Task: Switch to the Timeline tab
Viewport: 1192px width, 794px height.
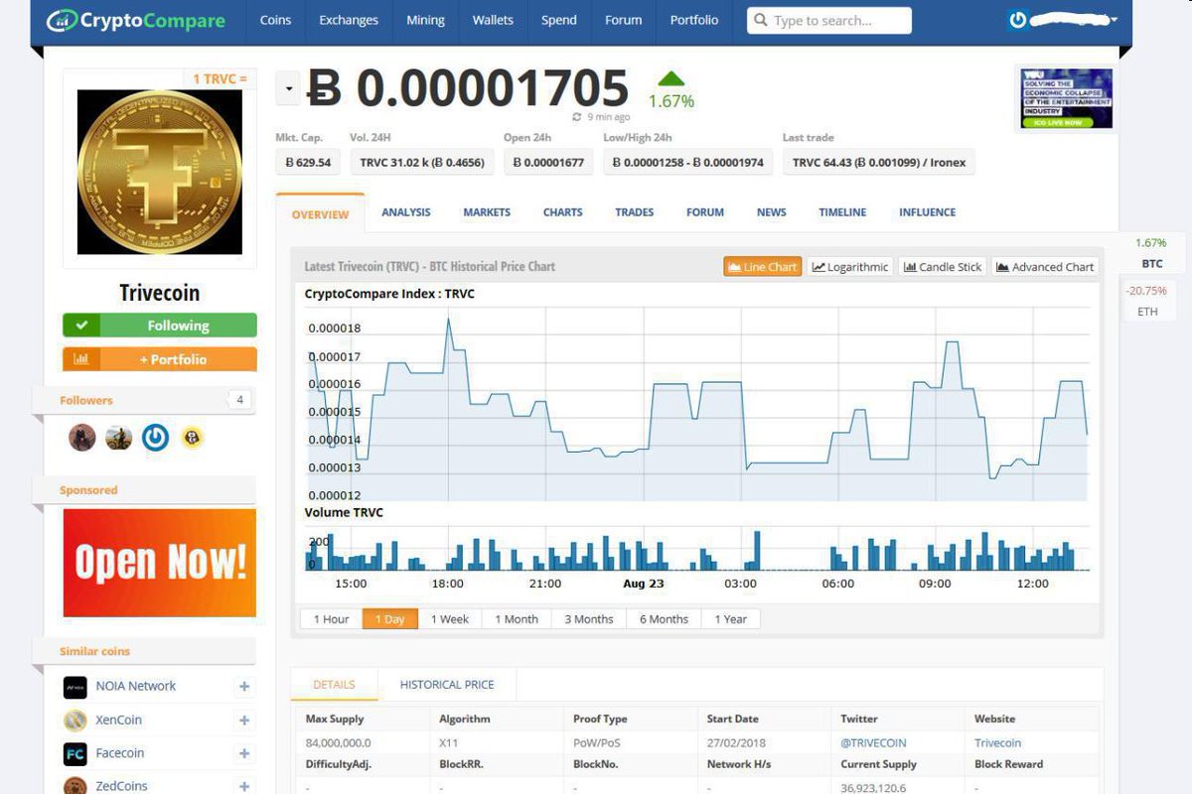Action: pyautogui.click(x=842, y=212)
